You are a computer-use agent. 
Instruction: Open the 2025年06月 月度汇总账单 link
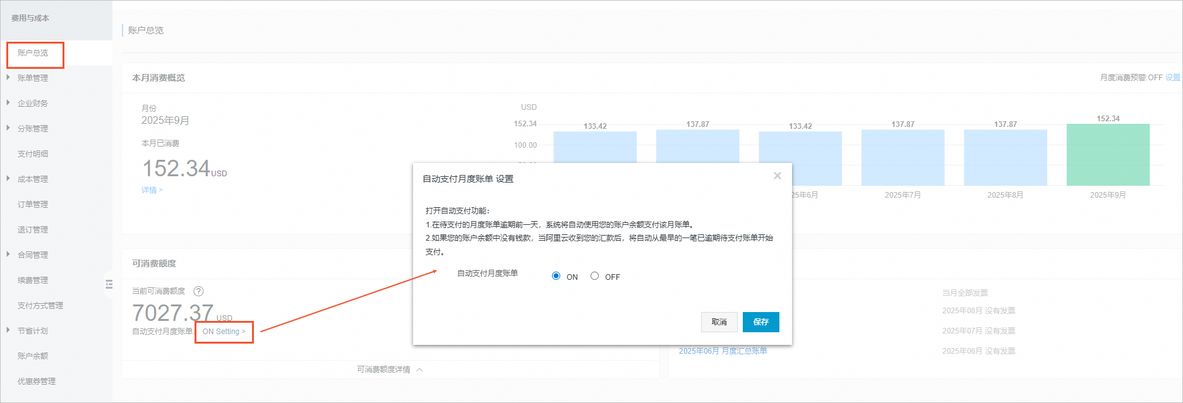pyautogui.click(x=723, y=351)
